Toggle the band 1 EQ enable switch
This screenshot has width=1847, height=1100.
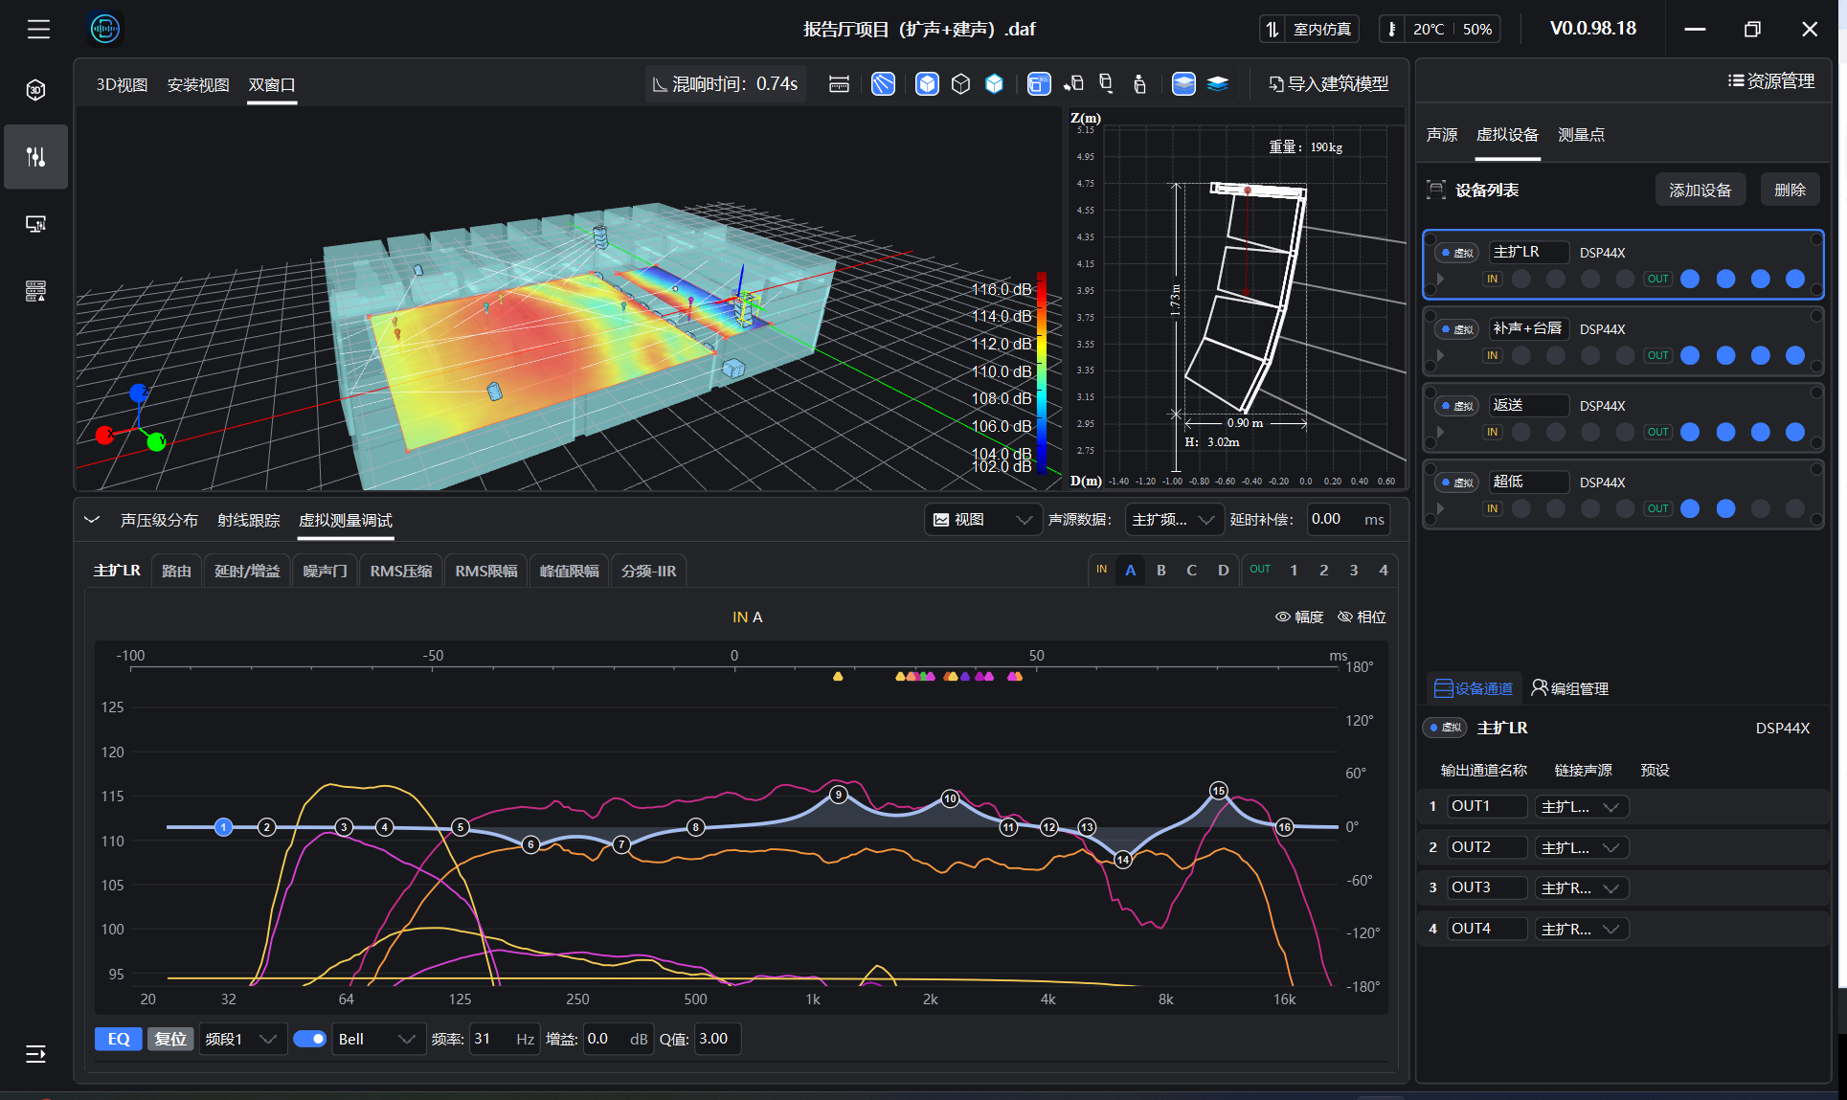309,1039
